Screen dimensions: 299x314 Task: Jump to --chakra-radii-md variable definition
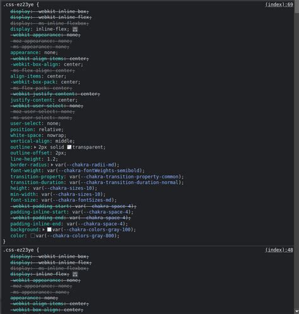(90, 165)
